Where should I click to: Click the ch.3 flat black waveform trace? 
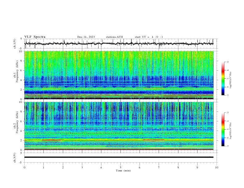[x=119, y=157]
